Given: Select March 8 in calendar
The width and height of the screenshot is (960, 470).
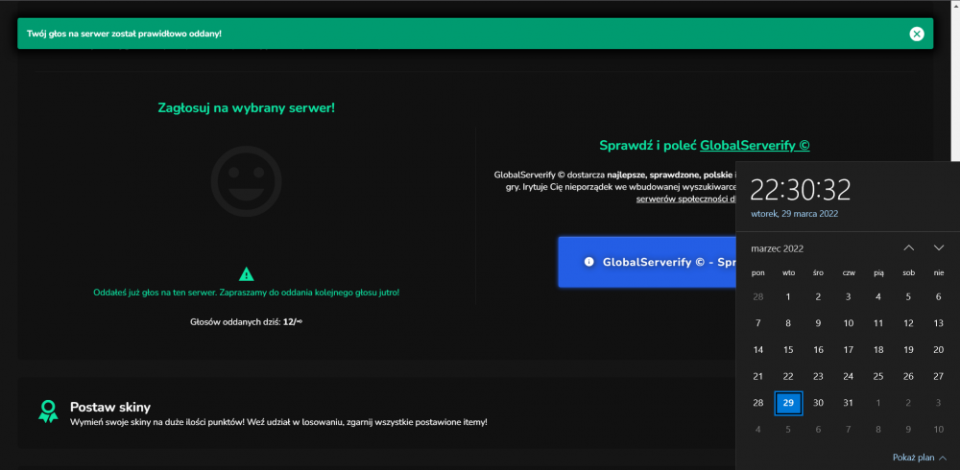Looking at the screenshot, I should (788, 323).
